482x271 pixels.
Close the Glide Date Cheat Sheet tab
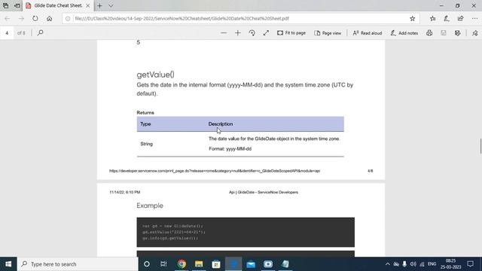(88, 5)
